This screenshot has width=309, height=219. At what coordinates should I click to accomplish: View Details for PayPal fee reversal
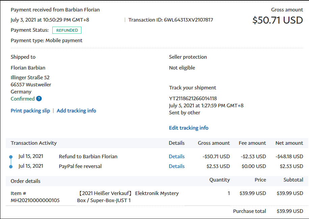177,166
